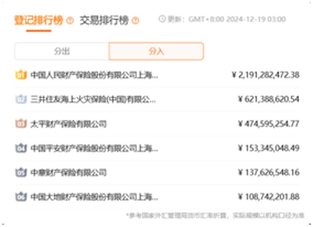Open 三井住友海上火灾保险(中国) entry

tap(93, 99)
